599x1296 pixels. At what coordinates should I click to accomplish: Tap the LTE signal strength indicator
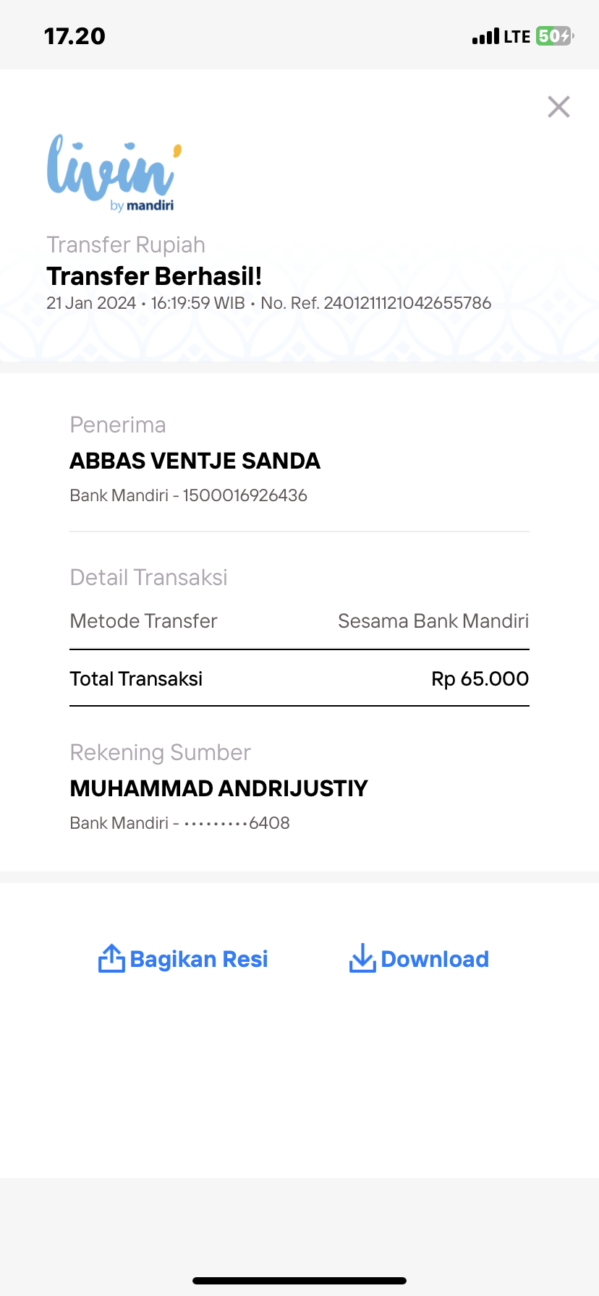[x=501, y=36]
